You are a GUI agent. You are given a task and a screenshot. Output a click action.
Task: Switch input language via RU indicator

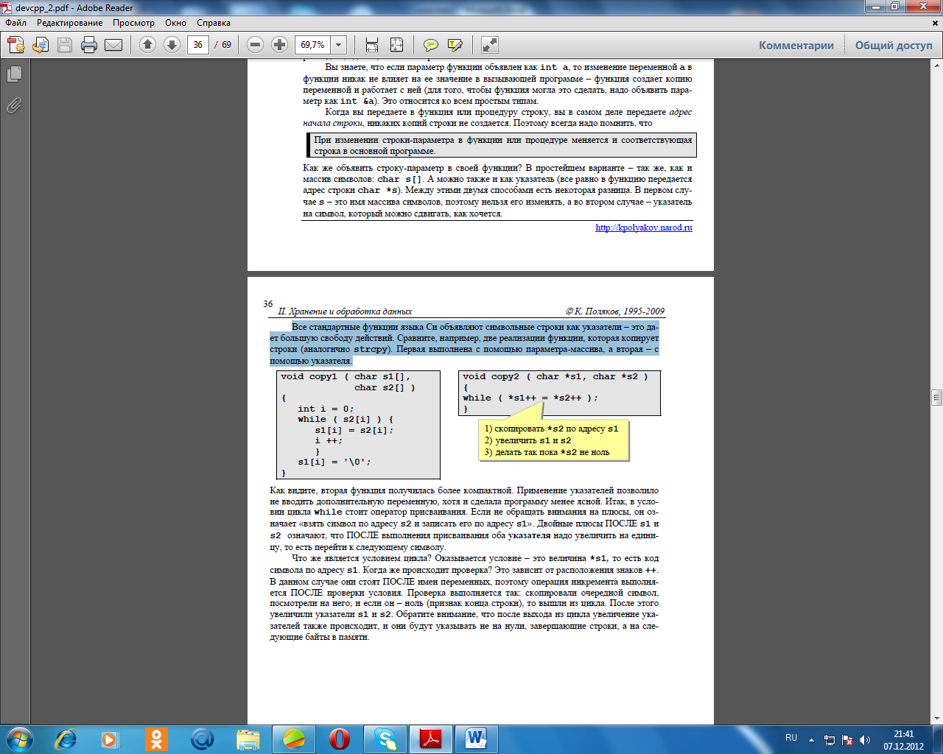tap(791, 738)
